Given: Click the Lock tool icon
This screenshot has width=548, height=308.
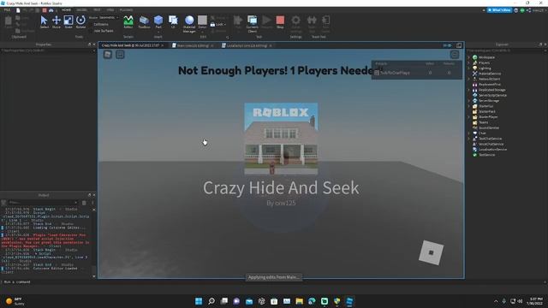Looking at the screenshot, I should click(x=212, y=25).
